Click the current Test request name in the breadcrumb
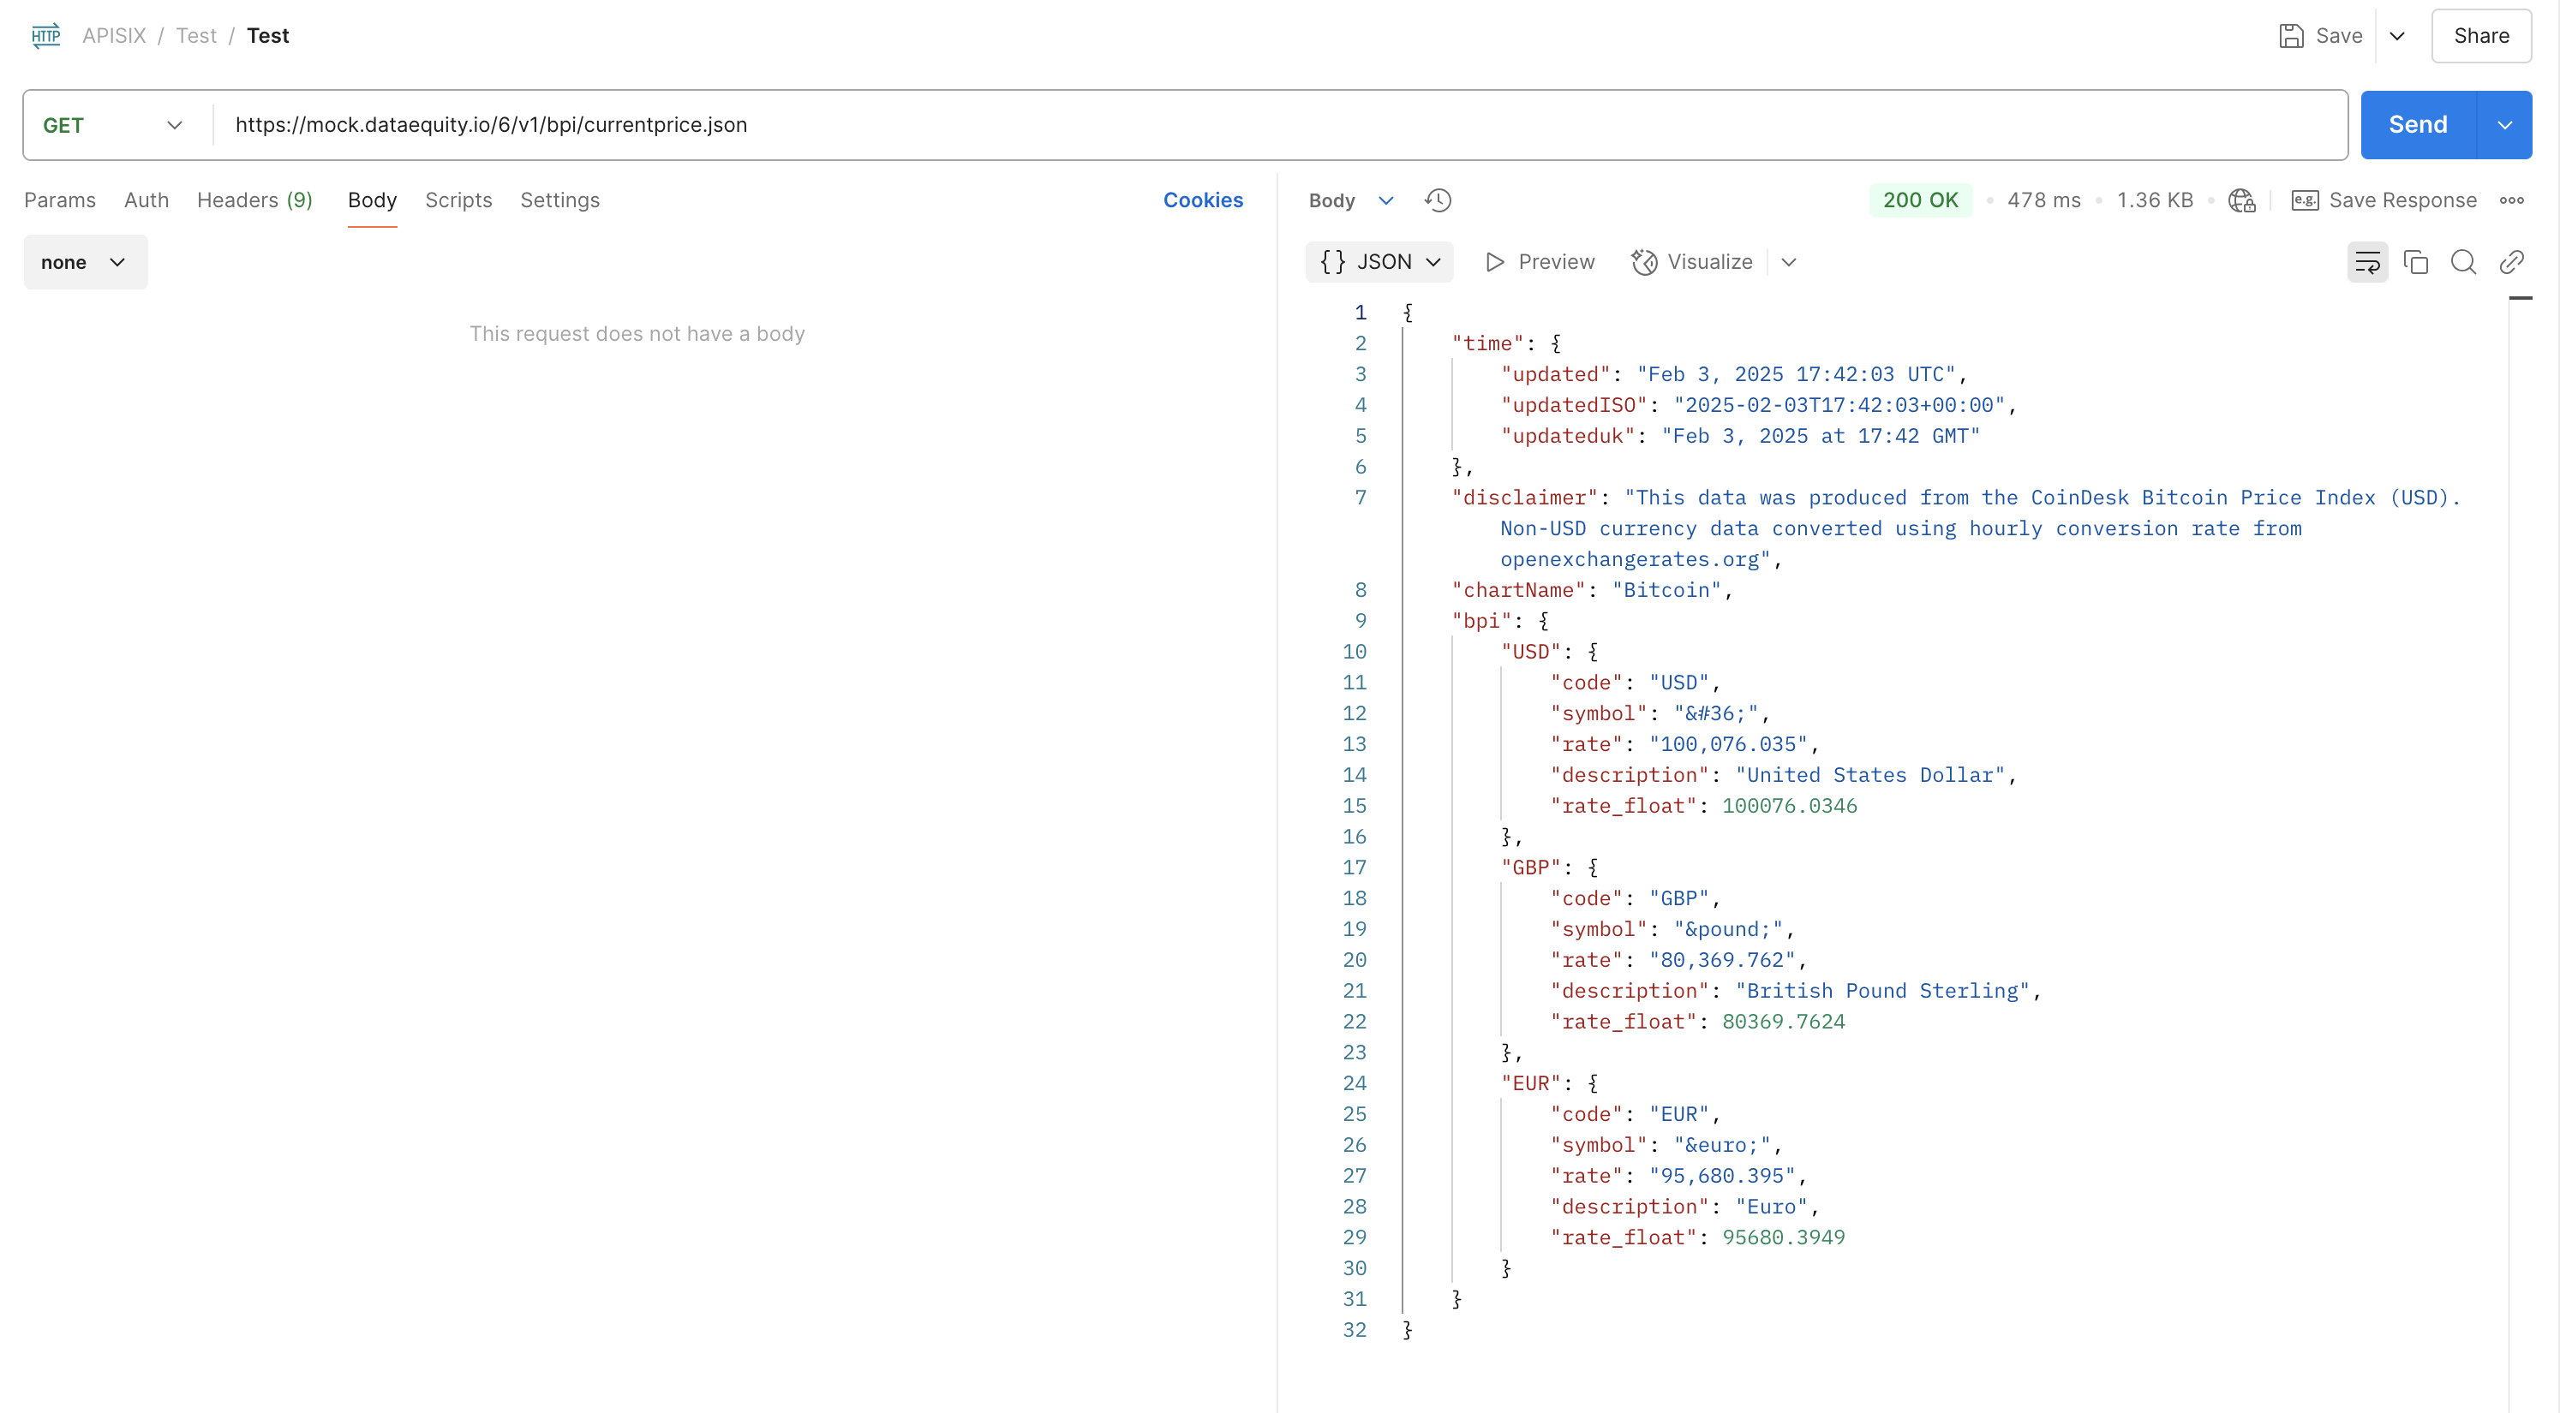 click(267, 36)
